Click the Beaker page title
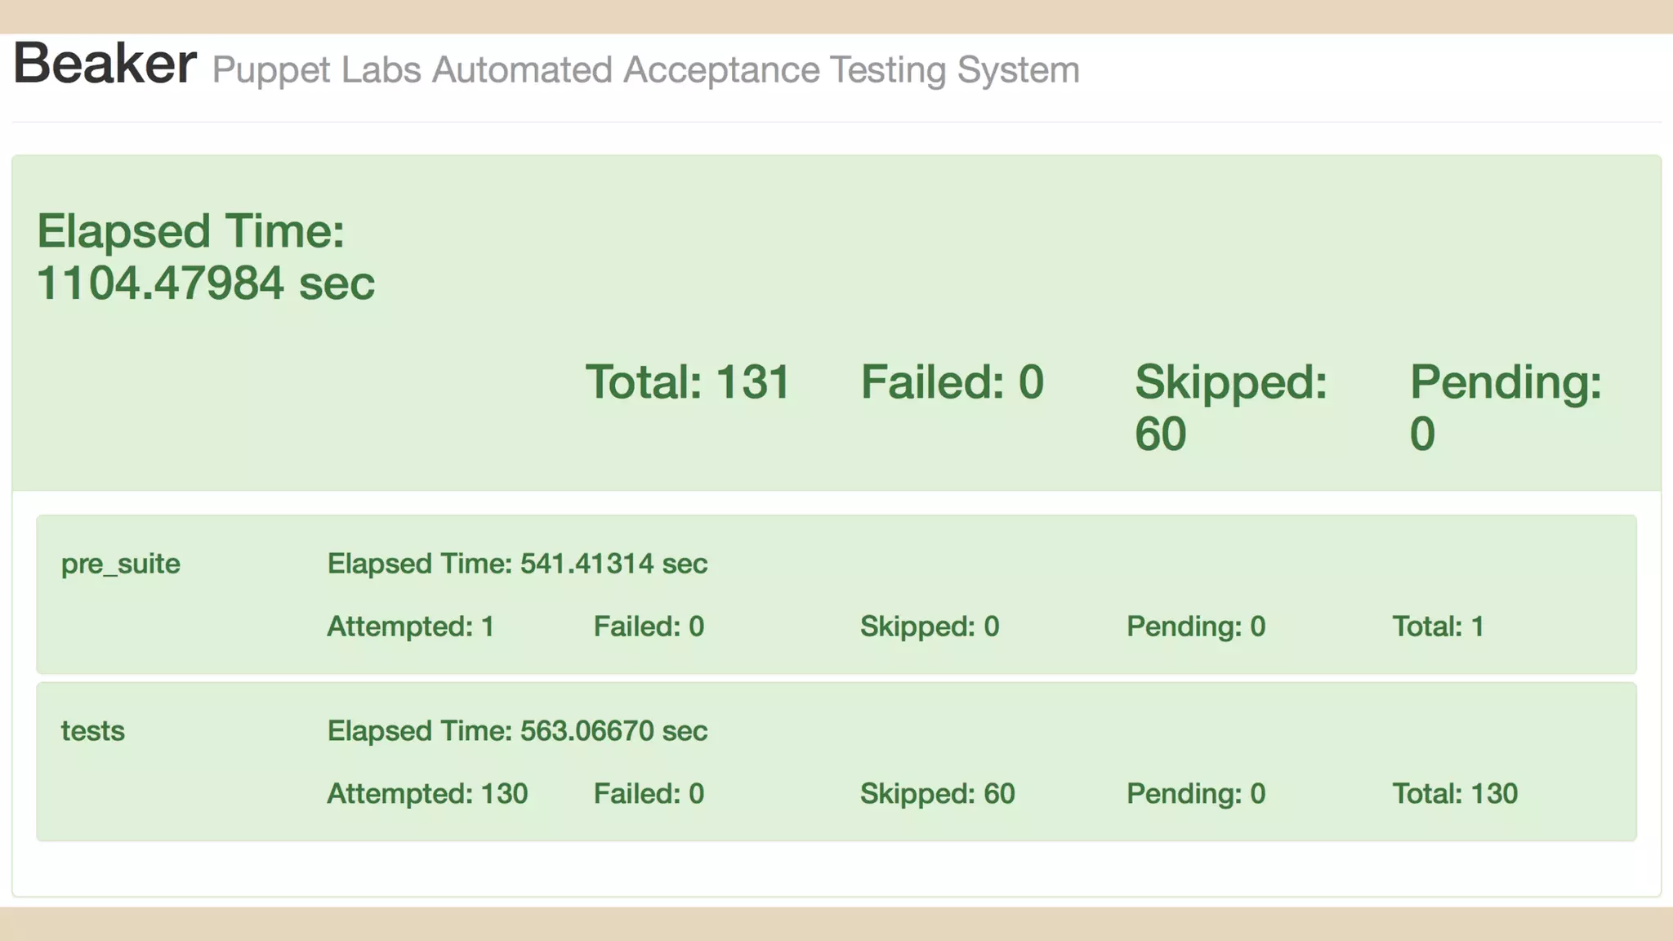1673x941 pixels. [105, 64]
